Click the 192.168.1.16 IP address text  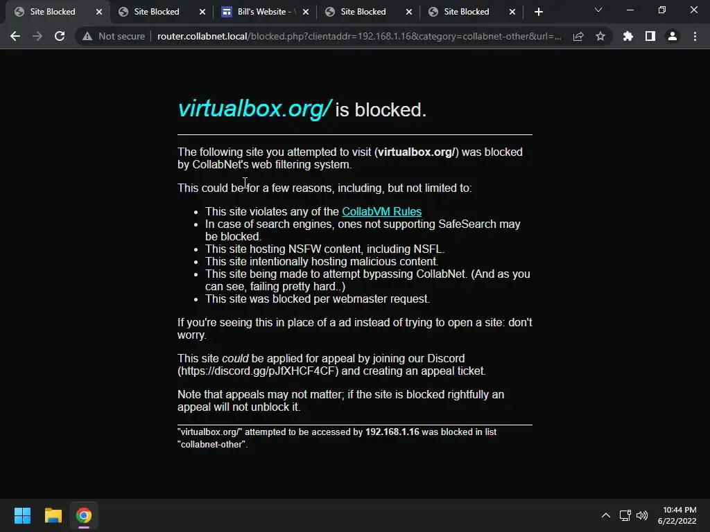point(392,432)
